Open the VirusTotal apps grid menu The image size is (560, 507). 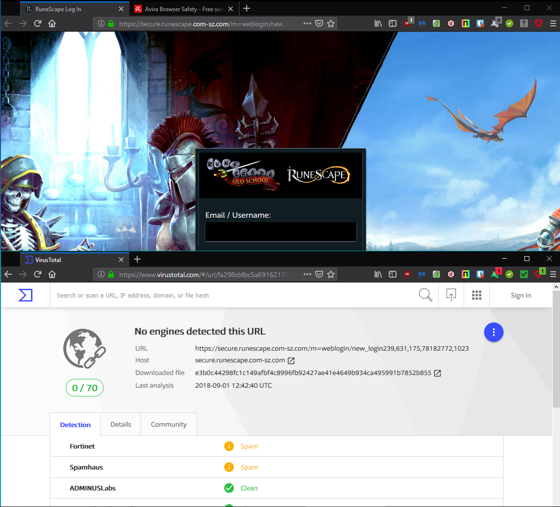tap(476, 295)
